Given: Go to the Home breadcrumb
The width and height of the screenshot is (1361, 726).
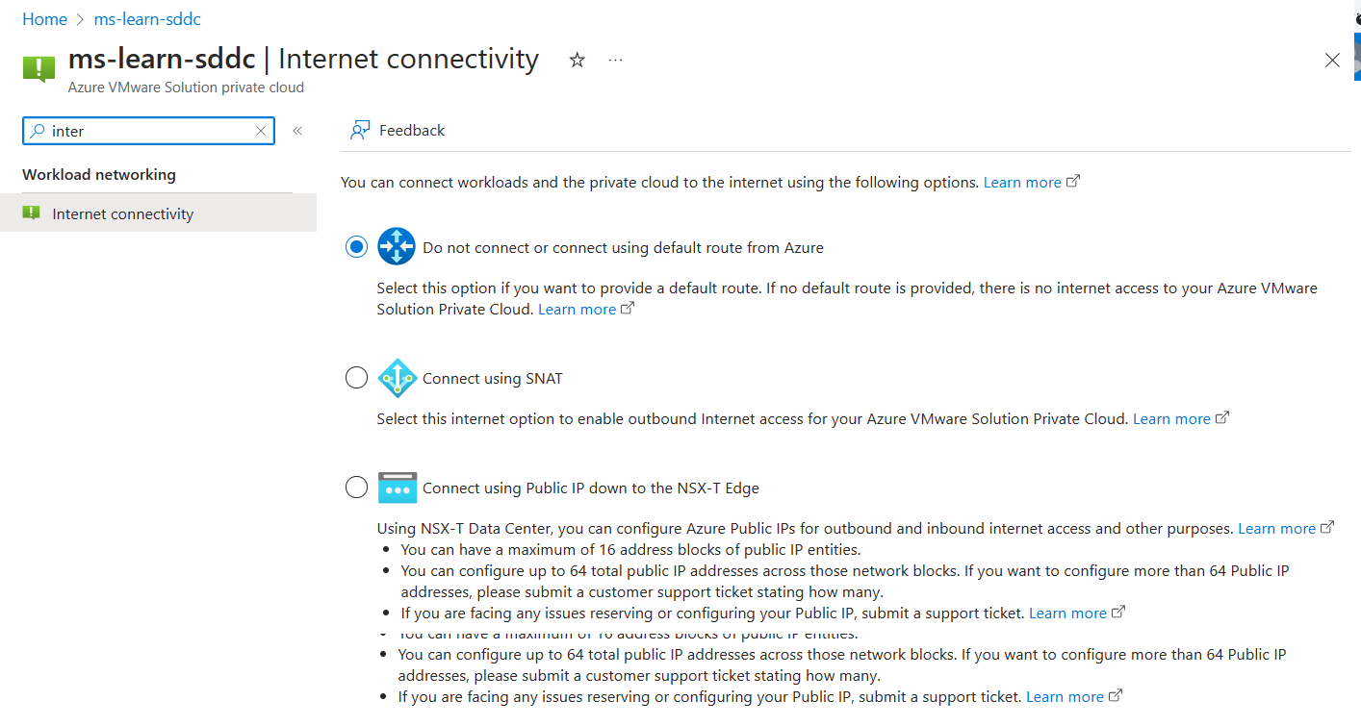Looking at the screenshot, I should (44, 19).
